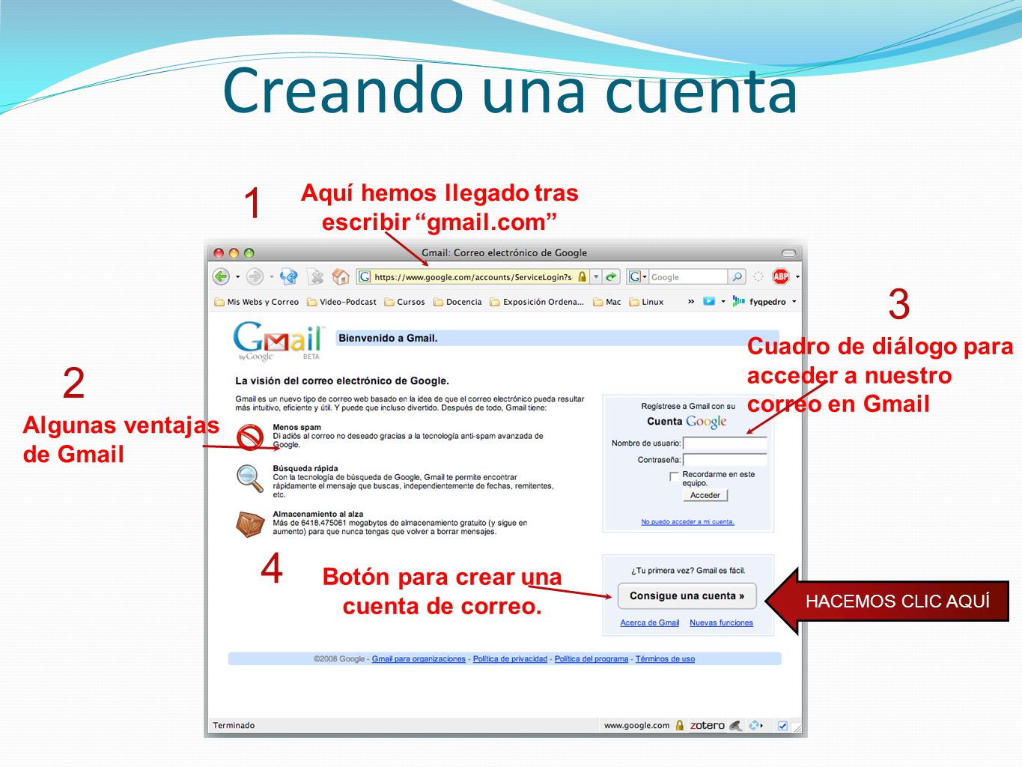Viewport: 1022px width, 767px height.
Task: Click the green Go arrow beside the URL
Action: [612, 277]
